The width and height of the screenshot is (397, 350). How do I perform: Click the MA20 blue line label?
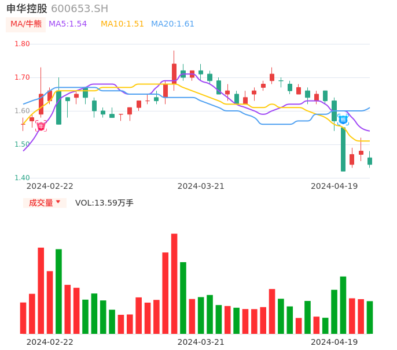tap(172, 24)
